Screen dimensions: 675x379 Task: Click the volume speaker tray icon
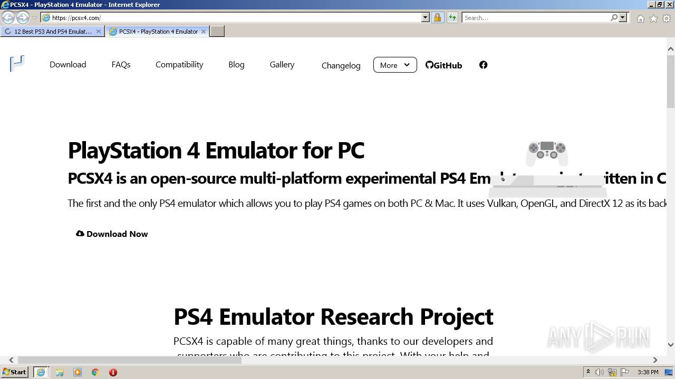[599, 372]
